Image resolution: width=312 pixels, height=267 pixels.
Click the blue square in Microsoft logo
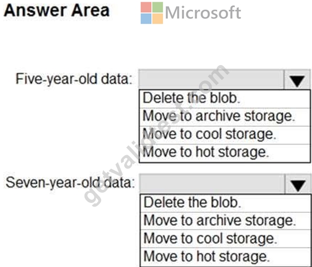(x=146, y=19)
